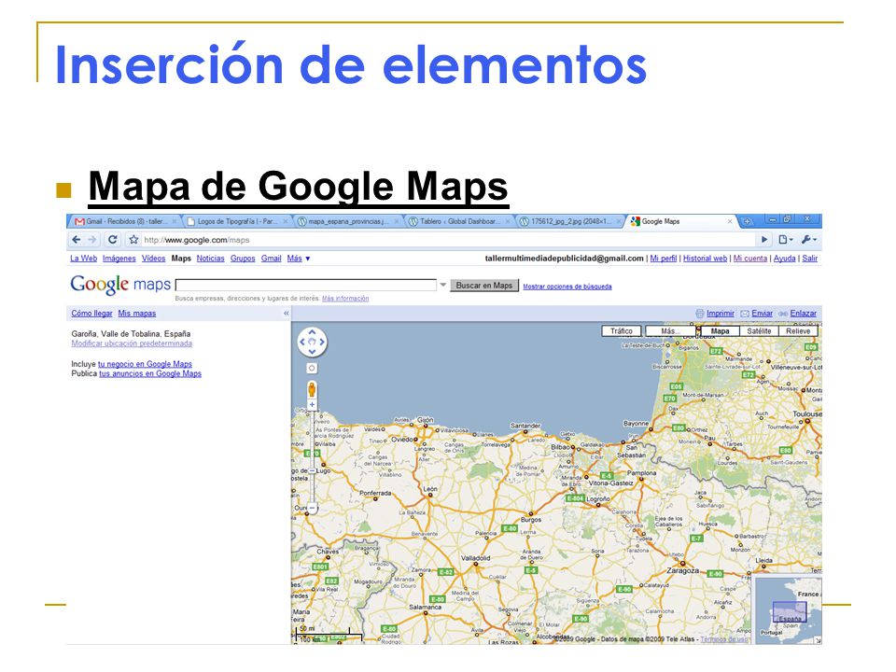Screen dimensions: 896x672
Task: Select the Mapa view button
Action: coord(720,330)
